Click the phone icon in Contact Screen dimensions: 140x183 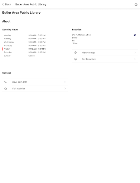(x=5, y=82)
